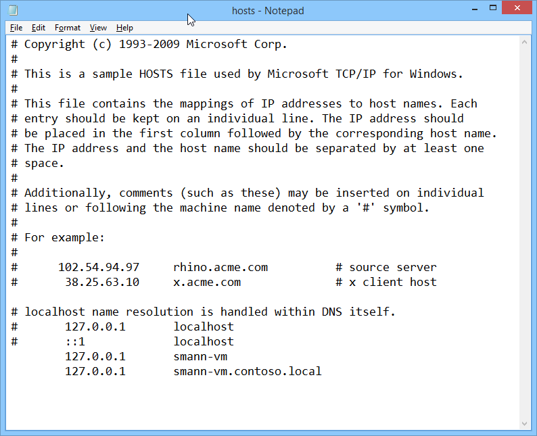Click on the rhino.acme.com text

[220, 267]
